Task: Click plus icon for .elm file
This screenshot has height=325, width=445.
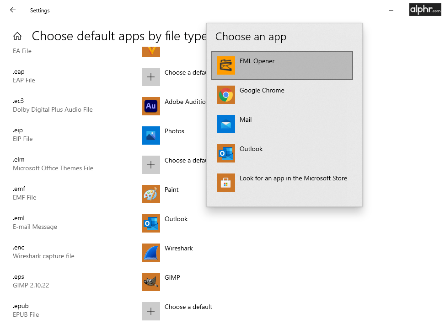Action: pos(151,165)
